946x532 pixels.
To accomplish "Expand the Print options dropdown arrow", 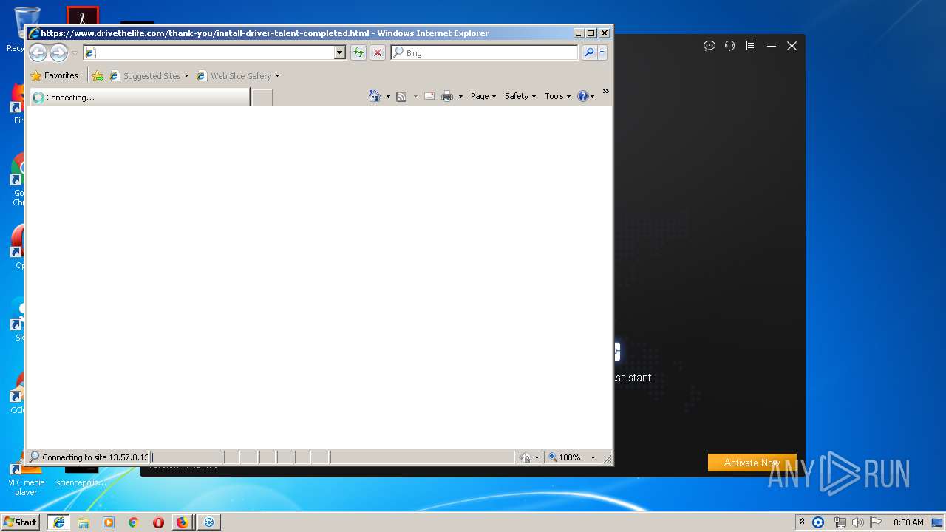I will tap(460, 97).
